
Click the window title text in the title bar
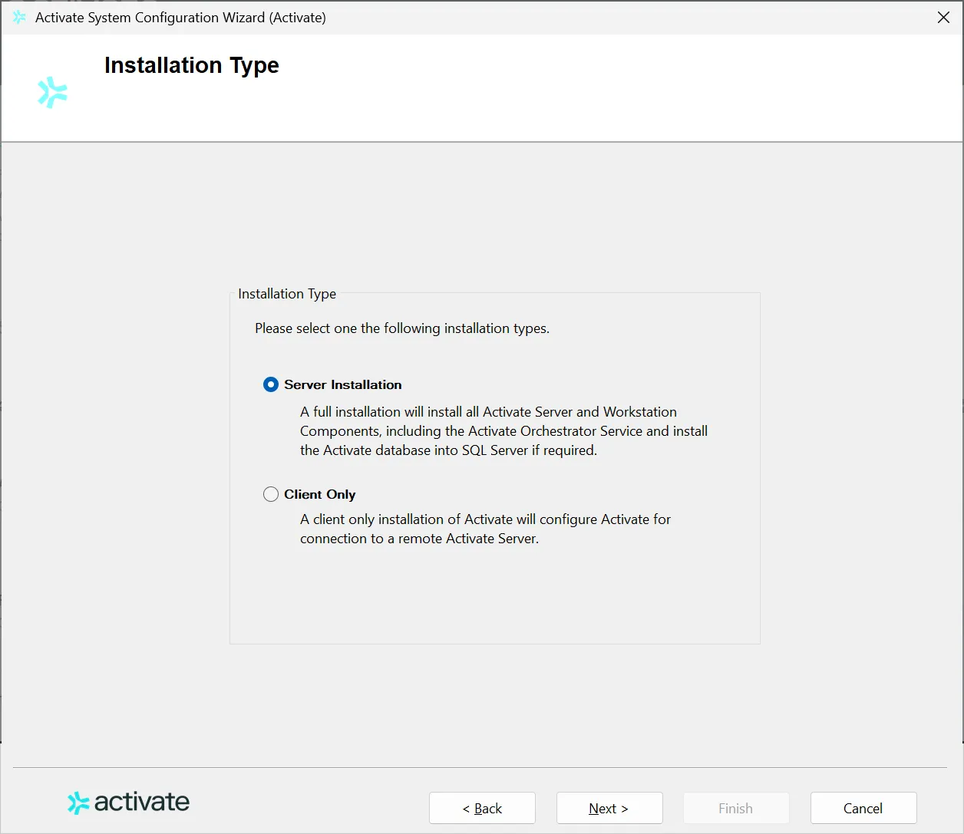coord(180,18)
